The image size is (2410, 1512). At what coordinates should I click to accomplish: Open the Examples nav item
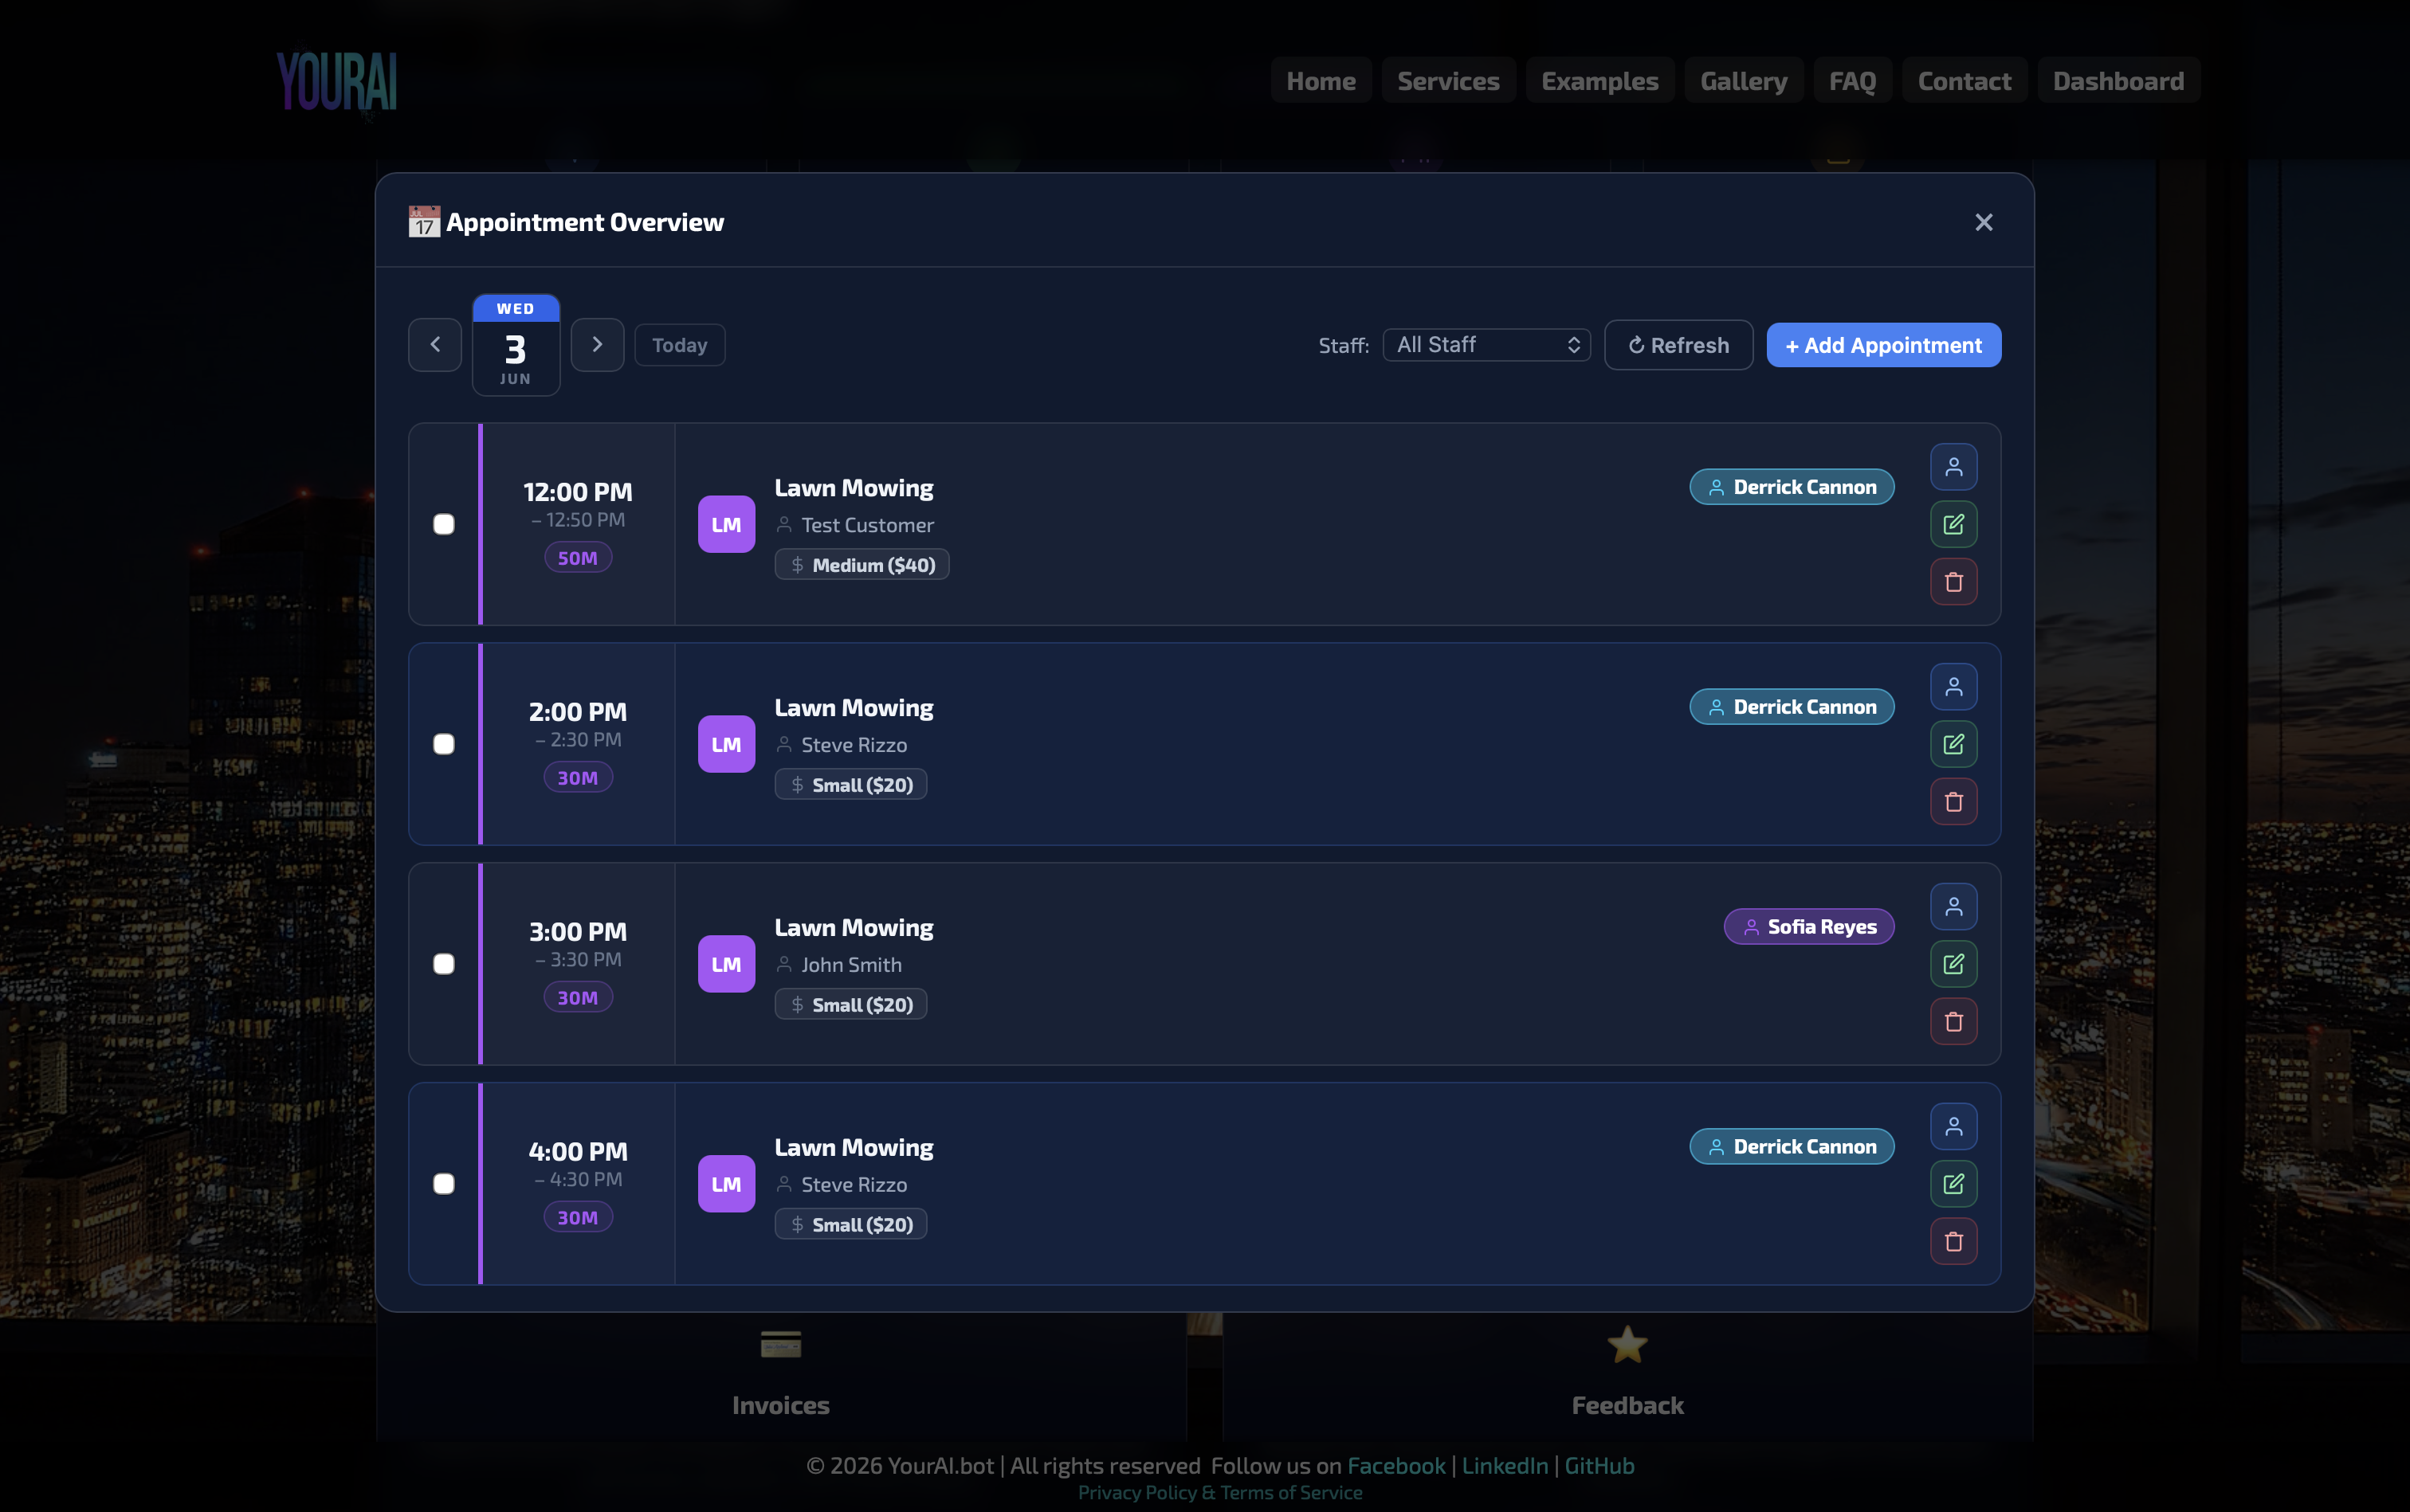pyautogui.click(x=1599, y=81)
